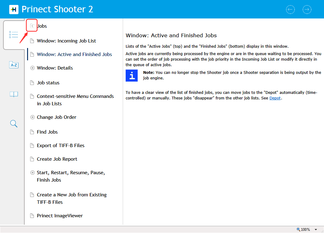Viewport: 324px width, 233px height.
Task: Expand the Window: Details topic
Action: click(32, 68)
